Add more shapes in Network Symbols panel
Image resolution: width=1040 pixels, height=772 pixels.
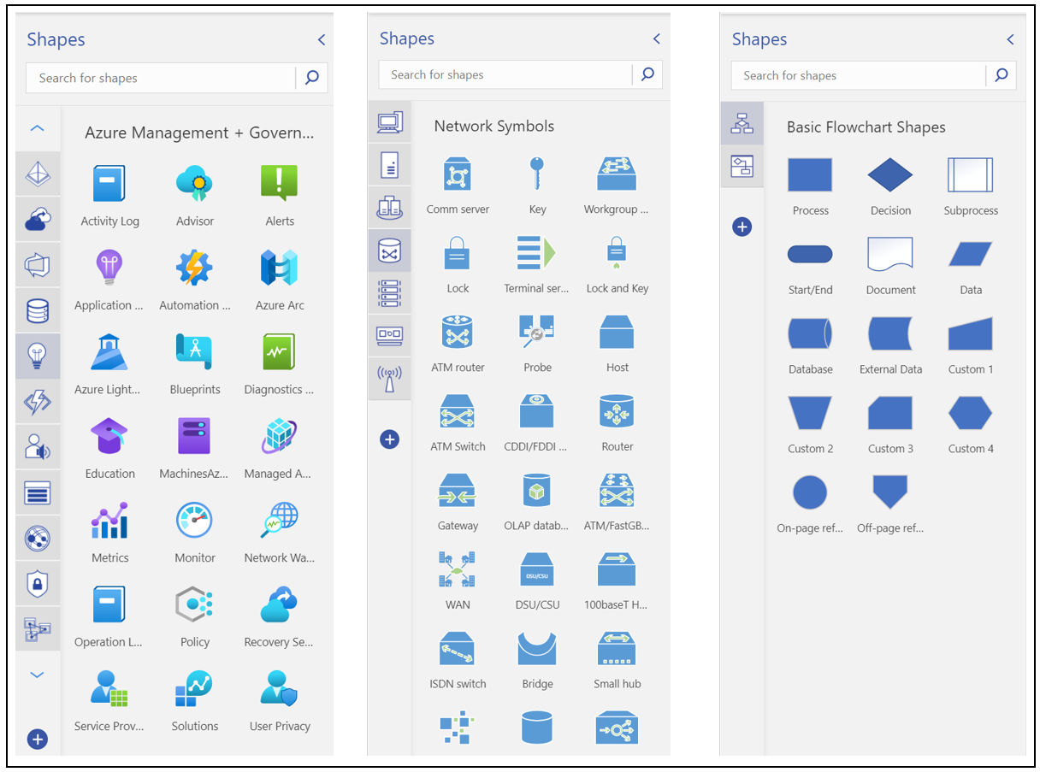389,439
